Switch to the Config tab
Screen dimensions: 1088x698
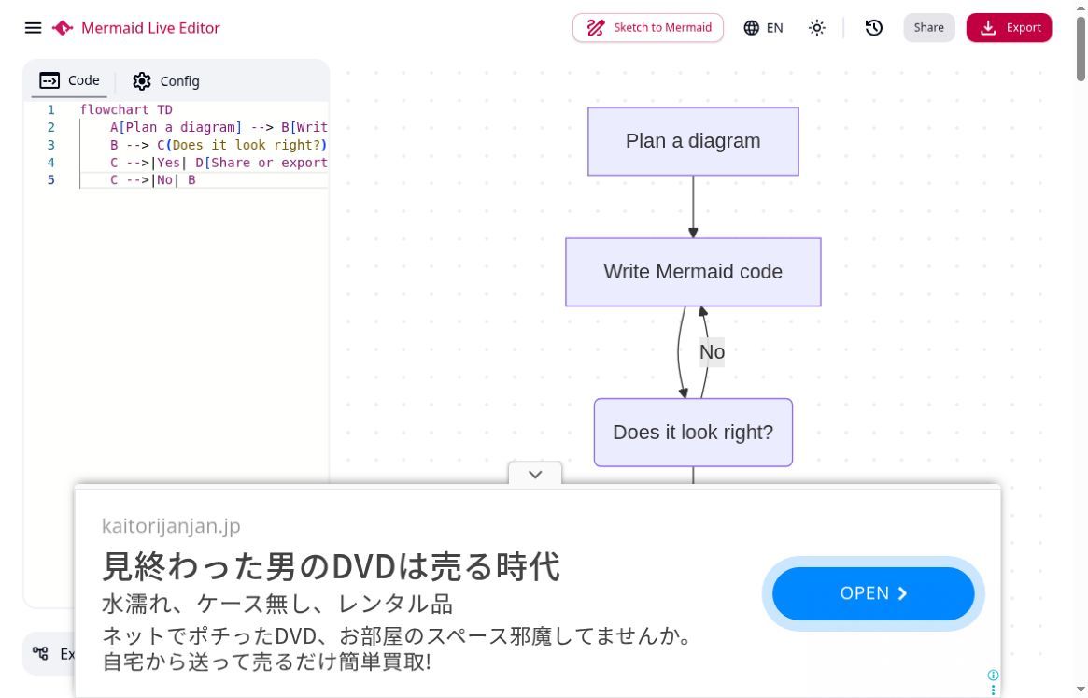(166, 81)
